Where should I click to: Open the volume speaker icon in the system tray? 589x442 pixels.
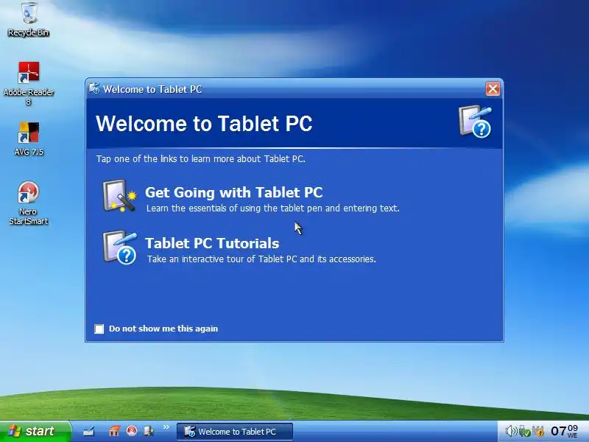(511, 431)
